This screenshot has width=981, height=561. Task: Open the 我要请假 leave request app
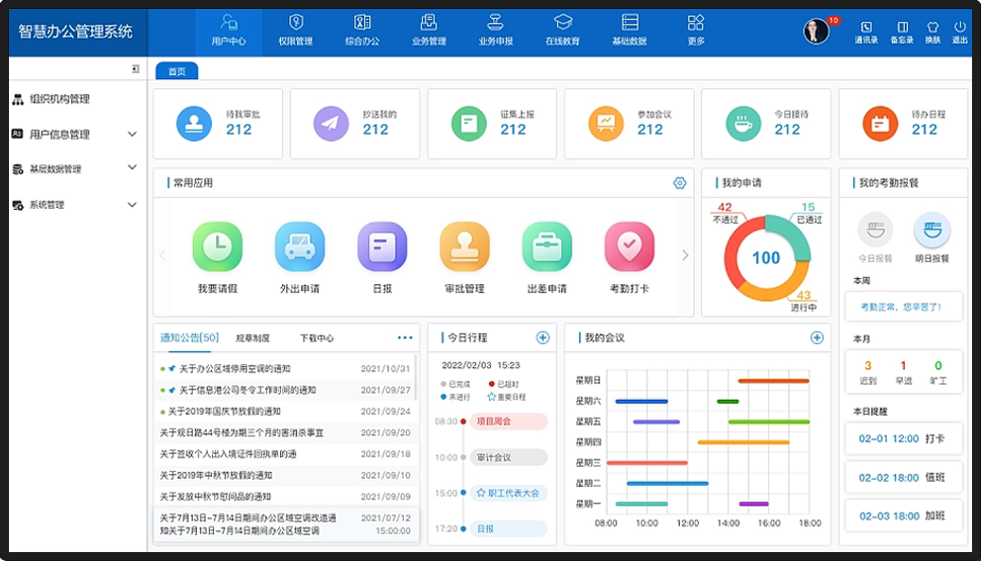pyautogui.click(x=218, y=246)
